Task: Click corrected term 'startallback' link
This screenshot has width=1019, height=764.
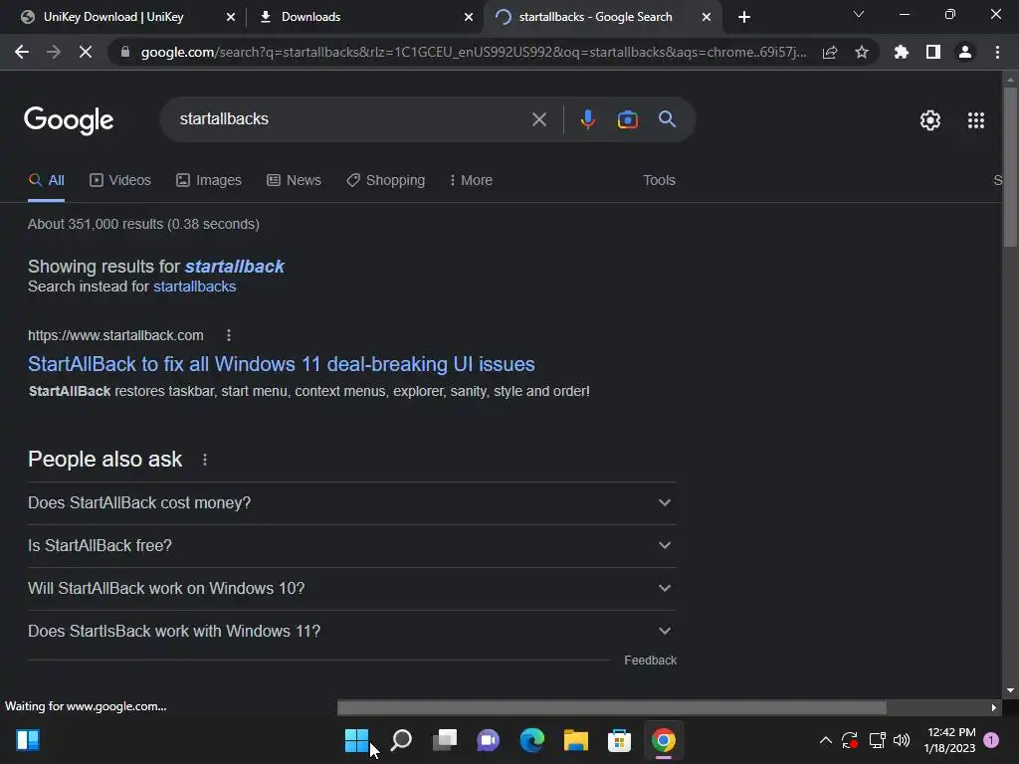Action: pos(234,267)
